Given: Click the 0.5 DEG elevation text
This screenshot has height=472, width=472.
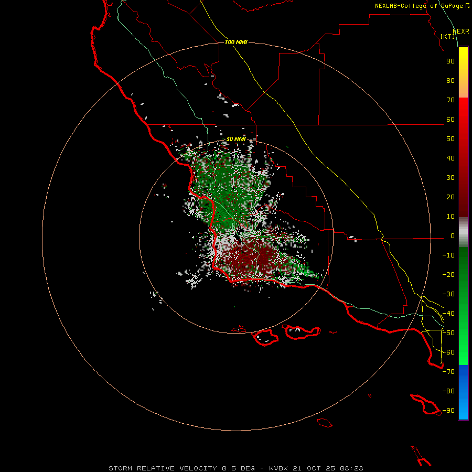Looking at the screenshot, I should [x=239, y=468].
